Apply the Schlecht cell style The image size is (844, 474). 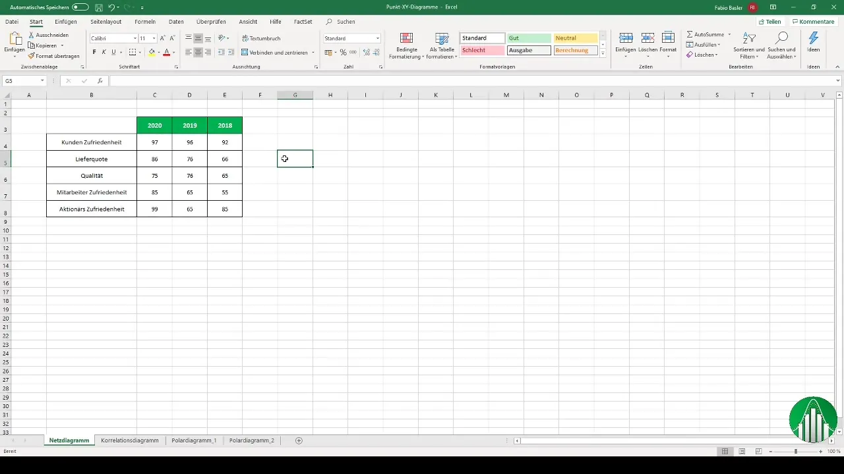pyautogui.click(x=483, y=50)
